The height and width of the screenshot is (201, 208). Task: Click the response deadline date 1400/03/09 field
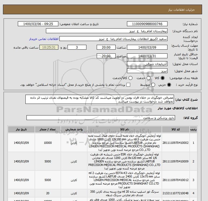[x=147, y=47]
